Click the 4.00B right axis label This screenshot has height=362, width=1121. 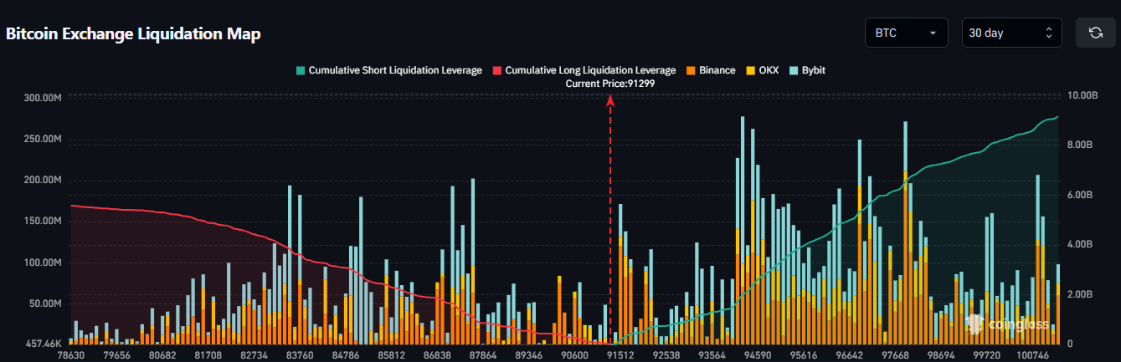pos(1081,245)
